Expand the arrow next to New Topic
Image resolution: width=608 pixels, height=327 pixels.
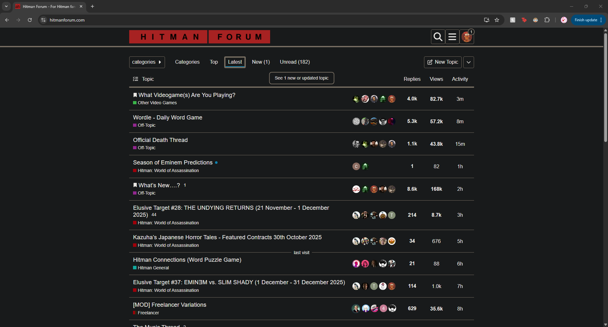(468, 62)
